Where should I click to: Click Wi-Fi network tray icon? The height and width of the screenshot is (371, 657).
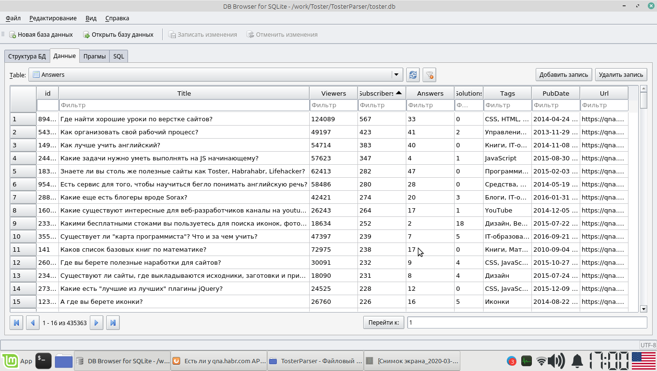coord(542,361)
